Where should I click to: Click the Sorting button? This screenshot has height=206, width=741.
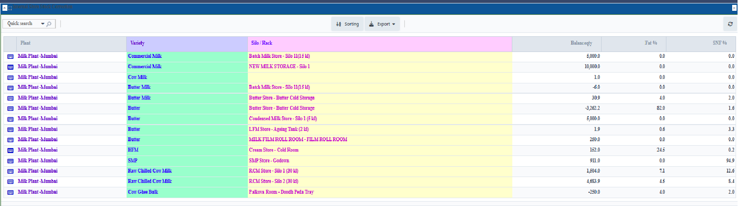click(347, 24)
